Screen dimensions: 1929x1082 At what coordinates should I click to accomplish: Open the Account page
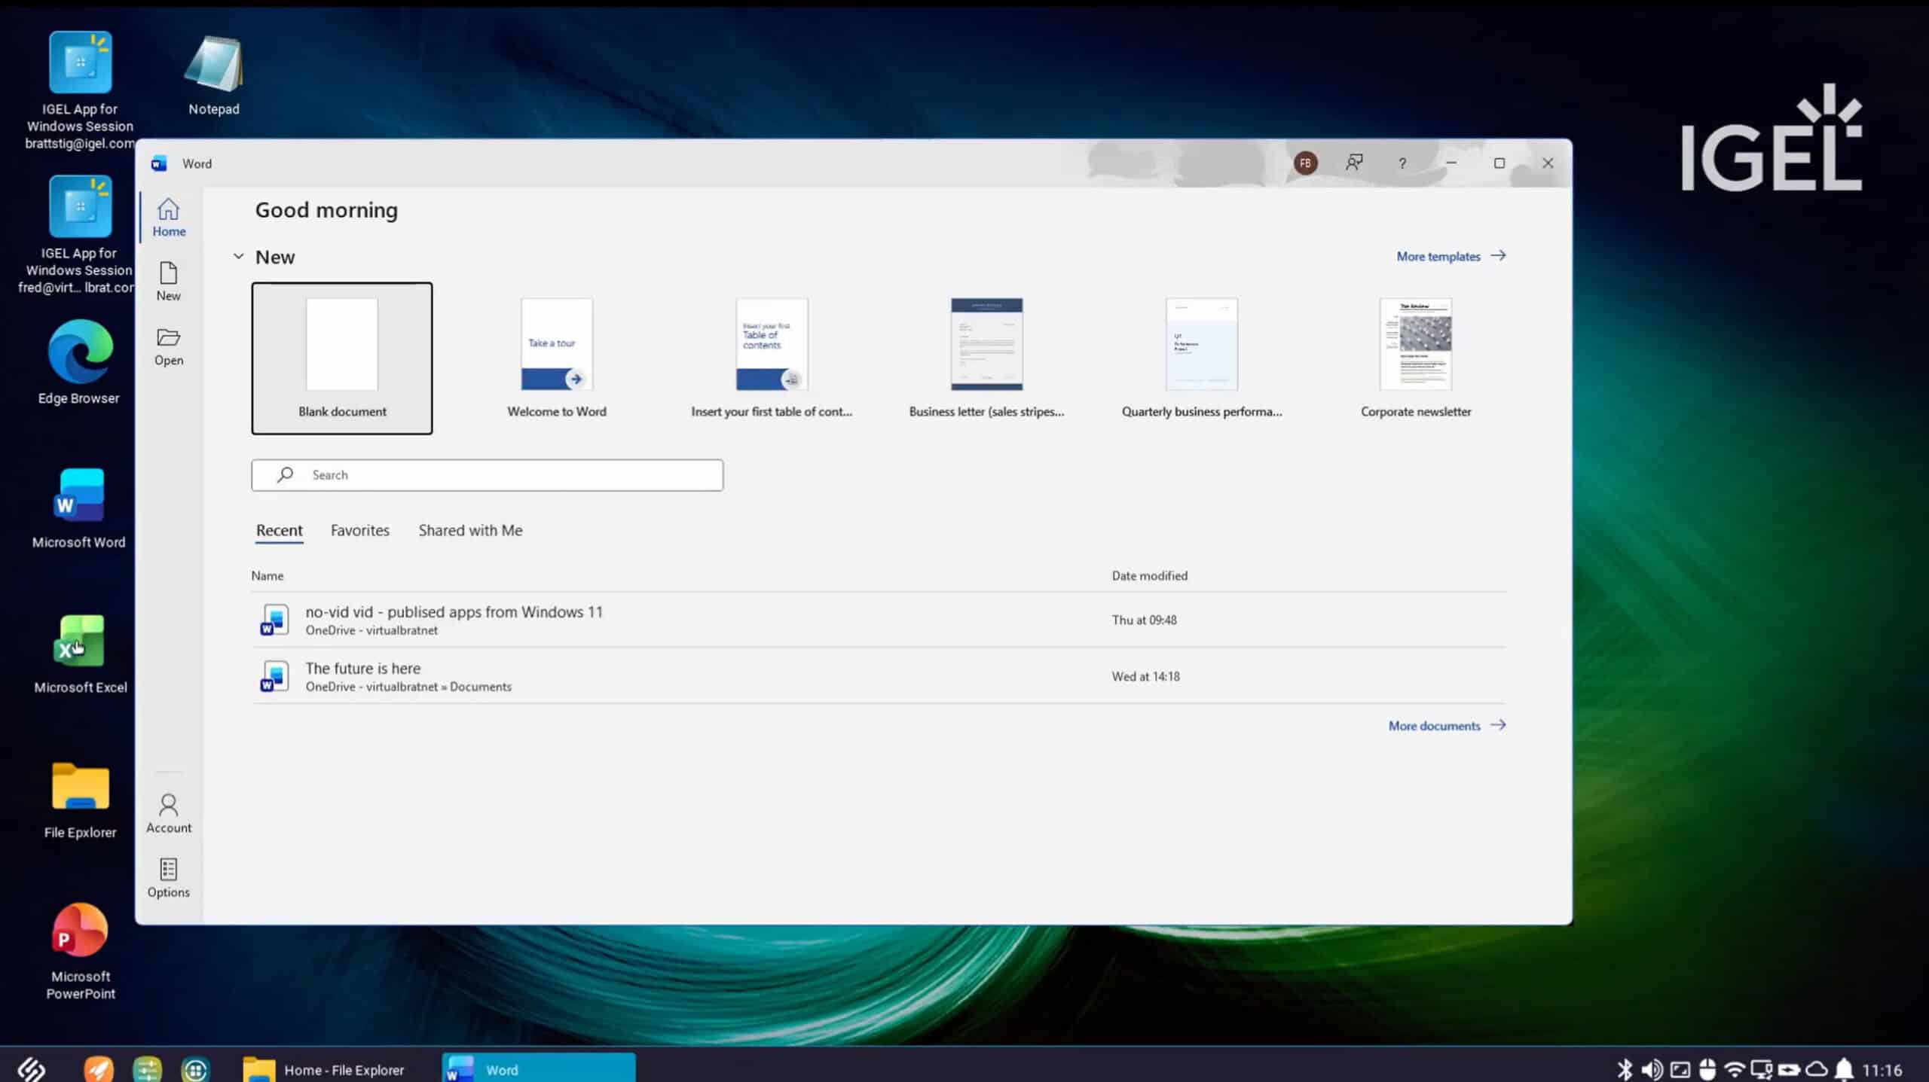(x=168, y=814)
